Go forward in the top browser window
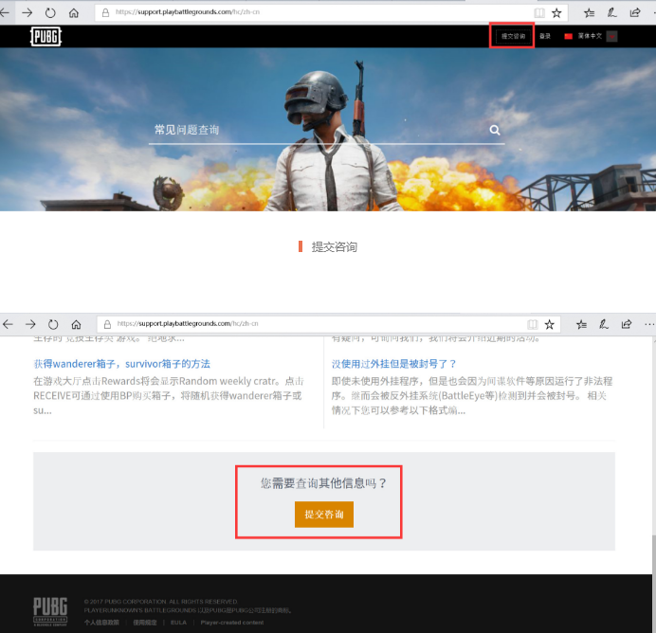 click(27, 13)
